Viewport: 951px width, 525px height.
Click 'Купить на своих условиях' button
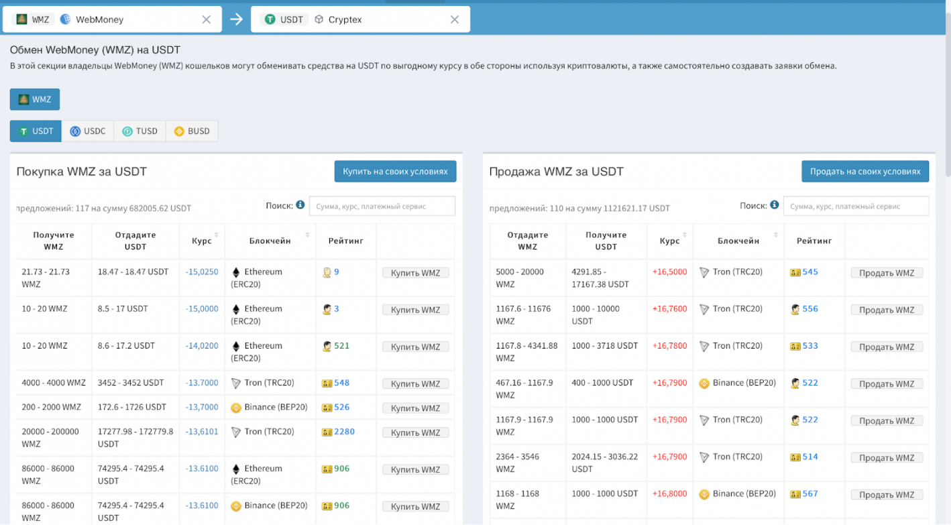(x=395, y=172)
